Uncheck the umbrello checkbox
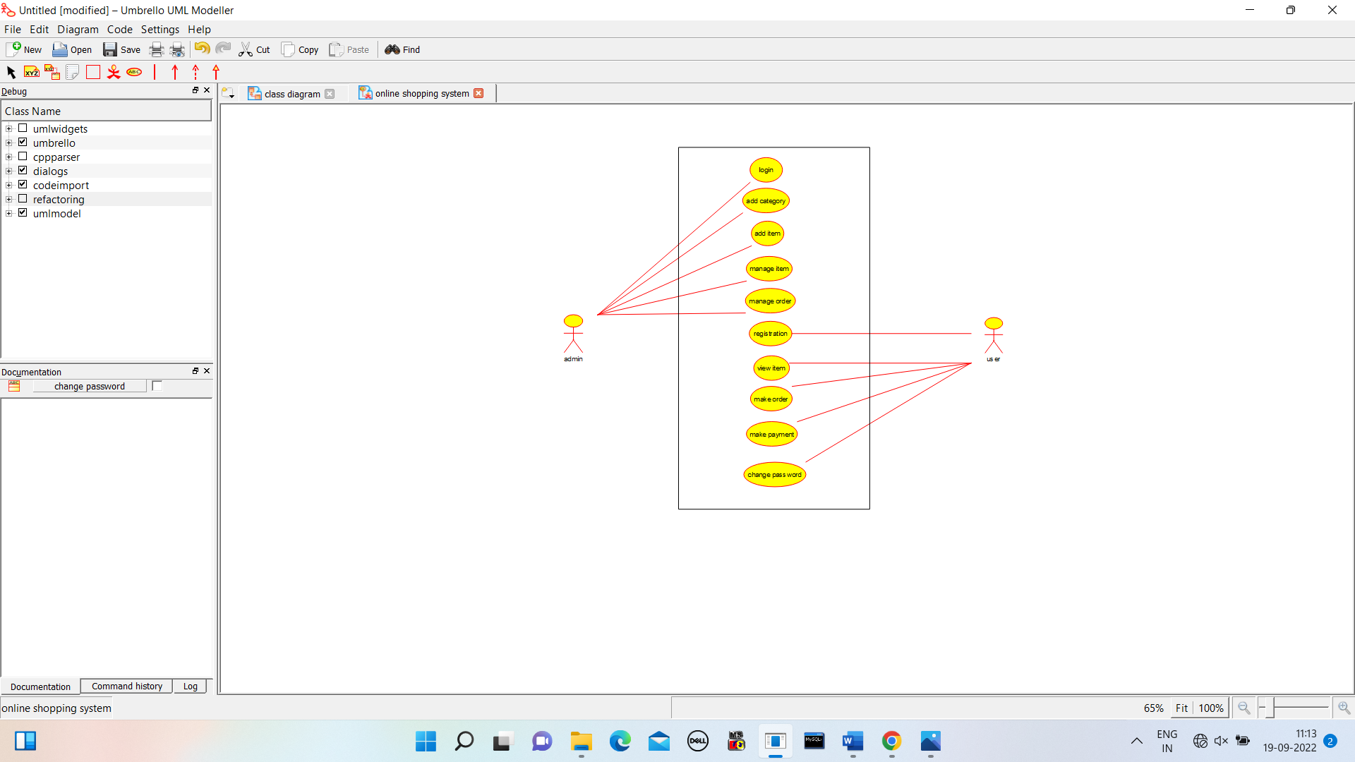The width and height of the screenshot is (1355, 762). [23, 143]
